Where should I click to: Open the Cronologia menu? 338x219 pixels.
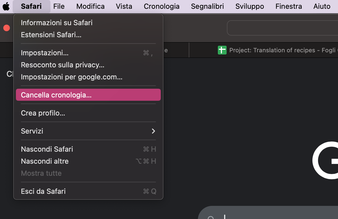click(x=161, y=6)
